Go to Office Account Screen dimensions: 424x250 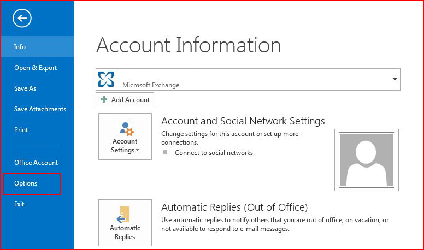(x=37, y=163)
